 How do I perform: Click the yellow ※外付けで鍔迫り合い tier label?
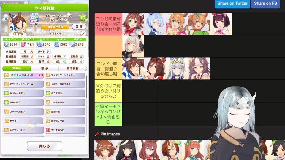pyautogui.click(x=108, y=91)
